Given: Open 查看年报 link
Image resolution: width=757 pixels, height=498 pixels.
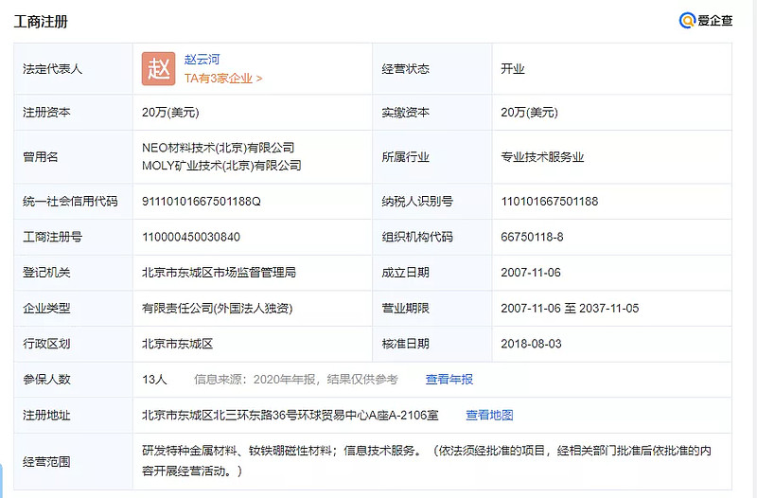Looking at the screenshot, I should pos(449,379).
